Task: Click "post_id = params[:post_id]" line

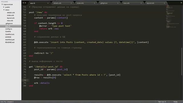Action: [51, 70]
